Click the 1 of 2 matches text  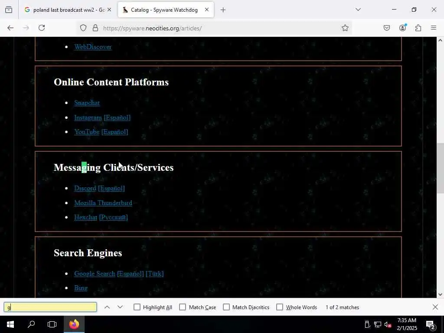coord(343,307)
